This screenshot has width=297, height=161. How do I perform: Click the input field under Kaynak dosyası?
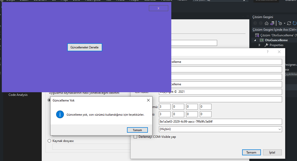point(91,147)
